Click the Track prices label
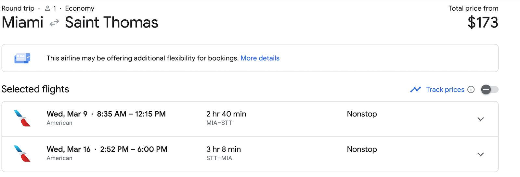This screenshot has height=177, width=520. coord(445,90)
